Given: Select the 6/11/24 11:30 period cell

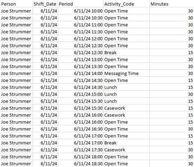Looking at the screenshot, I should point(81,32).
